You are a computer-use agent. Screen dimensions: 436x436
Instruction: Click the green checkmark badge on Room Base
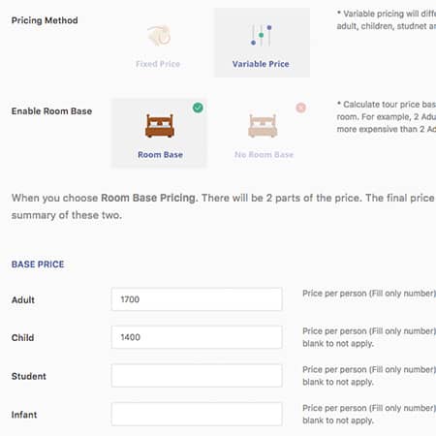click(198, 108)
